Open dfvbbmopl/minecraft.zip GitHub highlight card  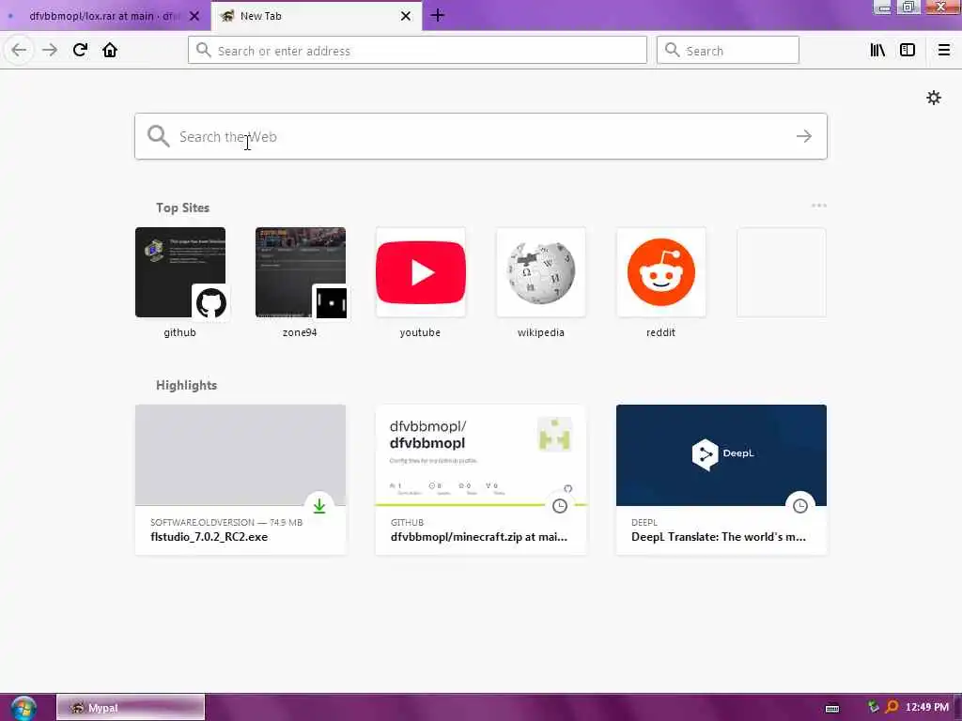(481, 480)
